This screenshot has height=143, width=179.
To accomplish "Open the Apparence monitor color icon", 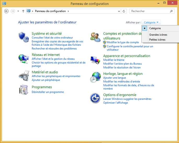I will (x=95, y=60).
